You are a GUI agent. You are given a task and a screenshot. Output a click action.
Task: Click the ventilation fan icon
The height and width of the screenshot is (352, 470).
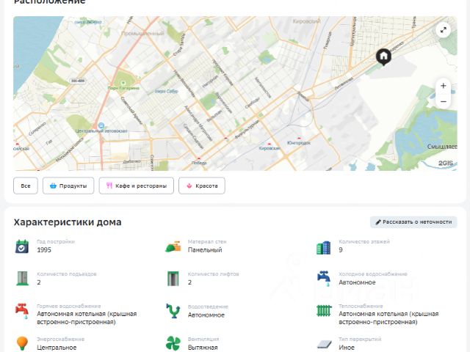click(173, 343)
